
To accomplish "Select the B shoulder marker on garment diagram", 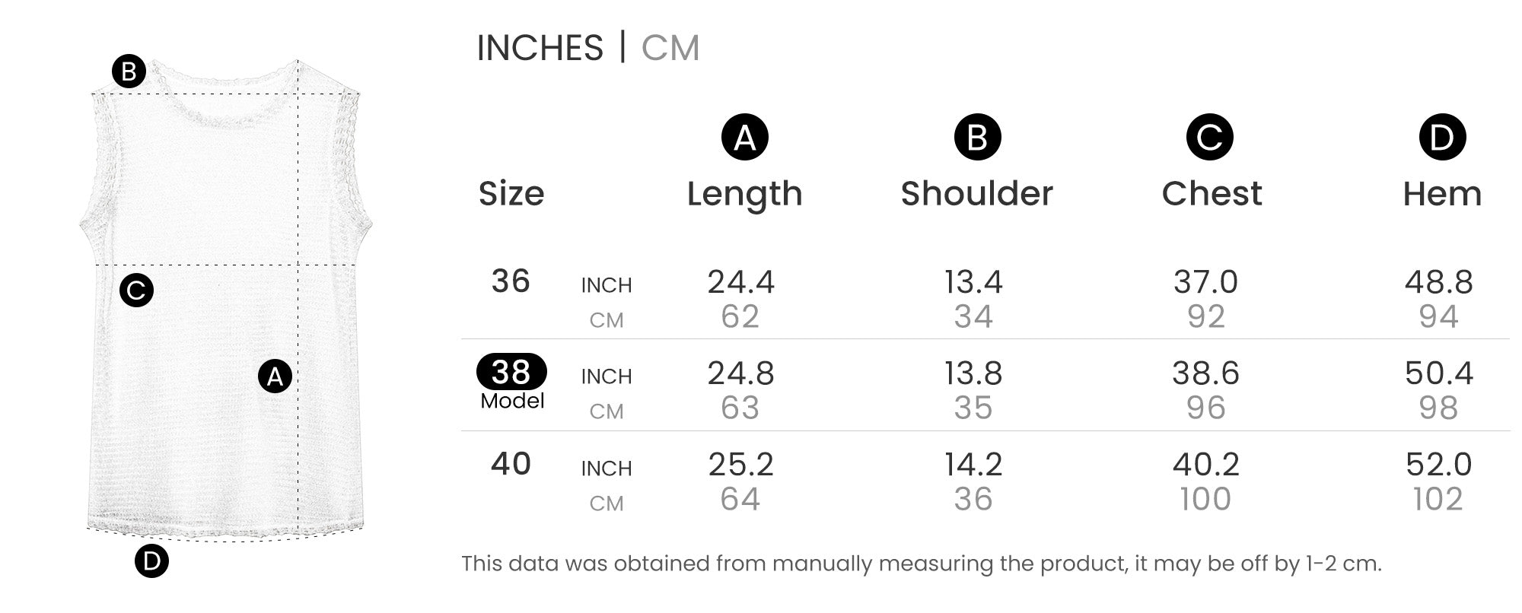I will pos(129,71).
